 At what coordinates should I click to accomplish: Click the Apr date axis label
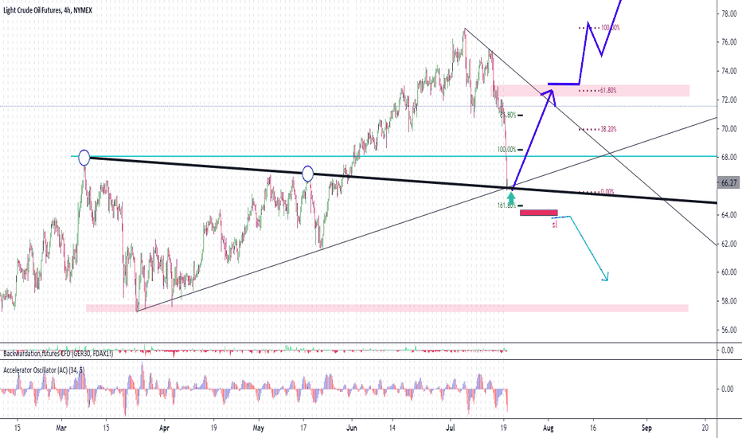tap(164, 428)
